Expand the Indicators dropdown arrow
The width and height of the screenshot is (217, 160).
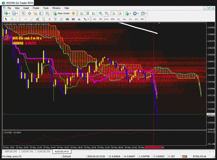pyautogui.click(x=130, y=14)
